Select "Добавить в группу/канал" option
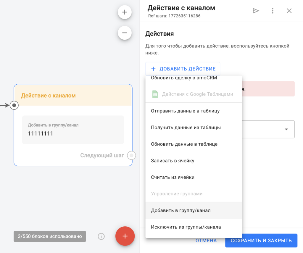Image resolution: width=303 pixels, height=253 pixels. tap(180, 210)
